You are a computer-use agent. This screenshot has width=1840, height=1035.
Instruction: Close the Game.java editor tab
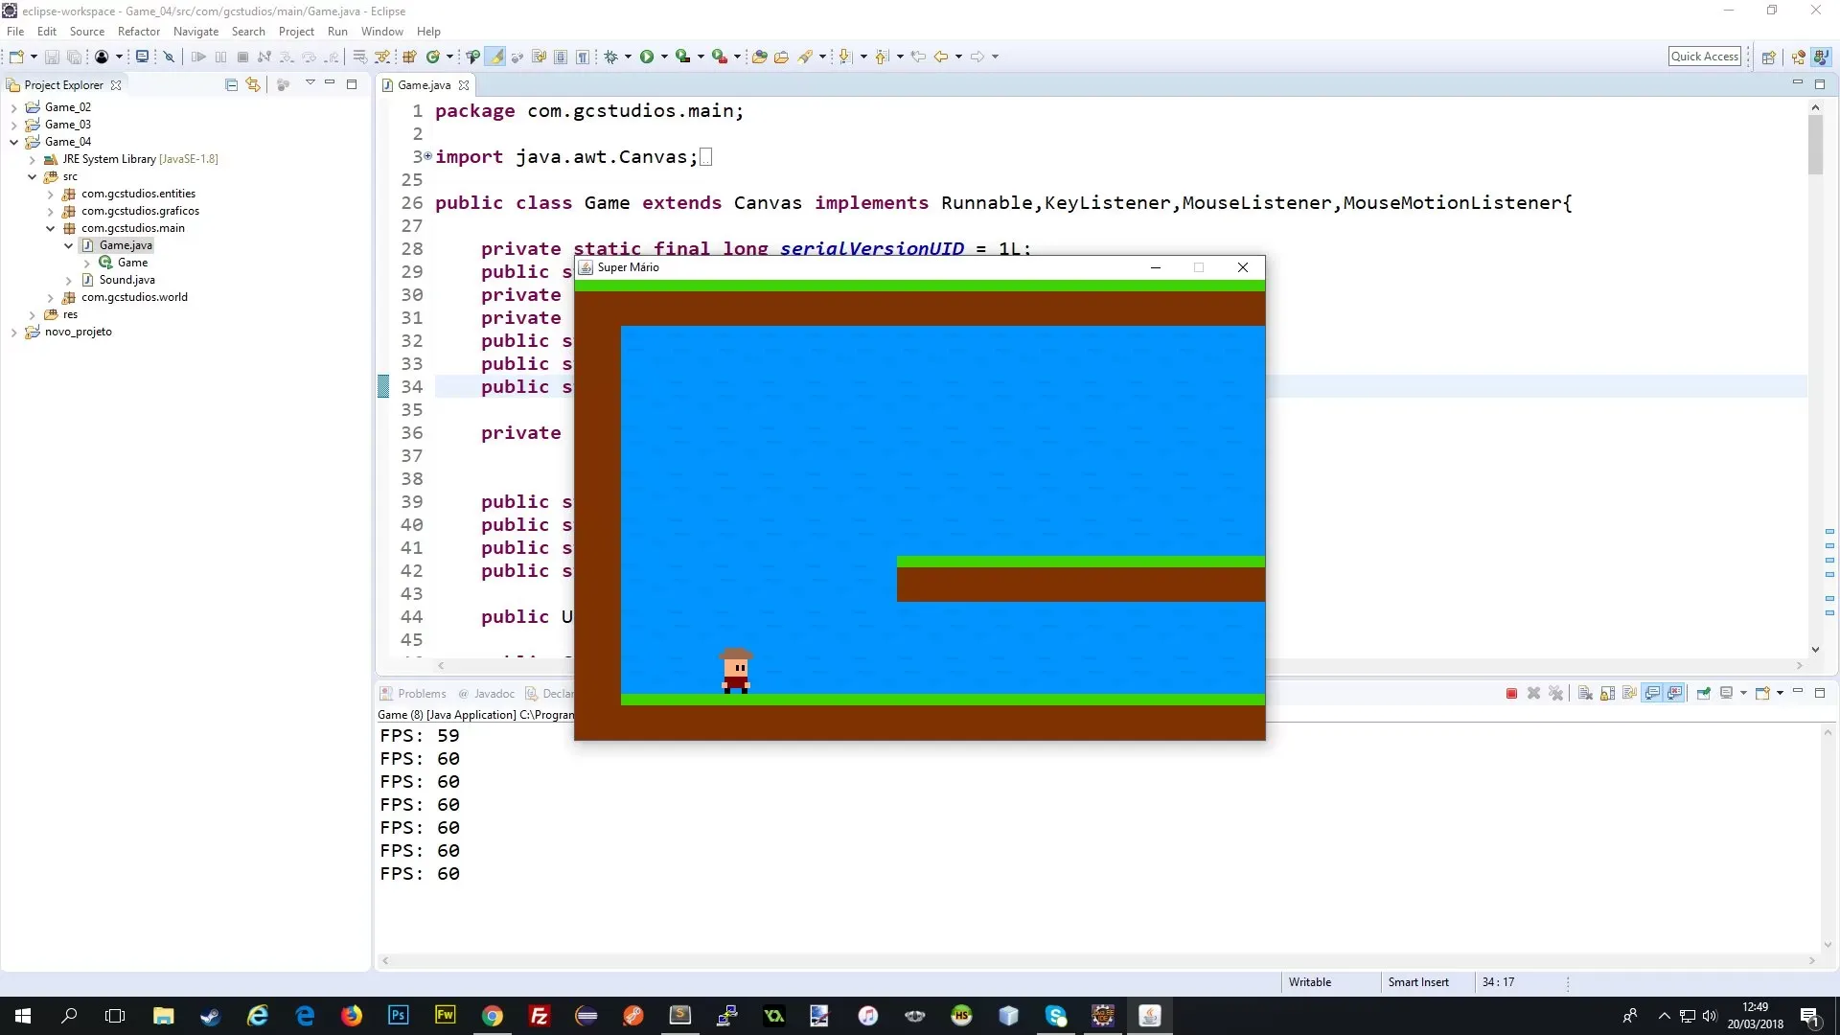(464, 85)
